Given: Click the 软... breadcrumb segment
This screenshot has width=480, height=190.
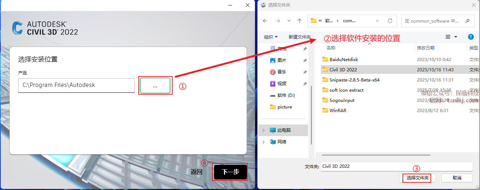Looking at the screenshot, I should [329, 21].
